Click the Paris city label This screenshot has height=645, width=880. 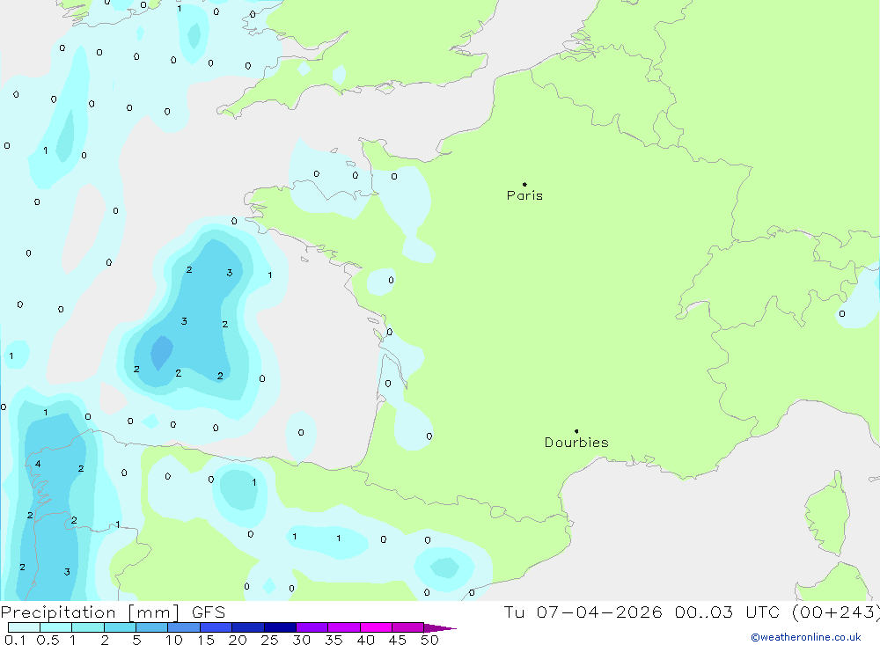coord(524,195)
